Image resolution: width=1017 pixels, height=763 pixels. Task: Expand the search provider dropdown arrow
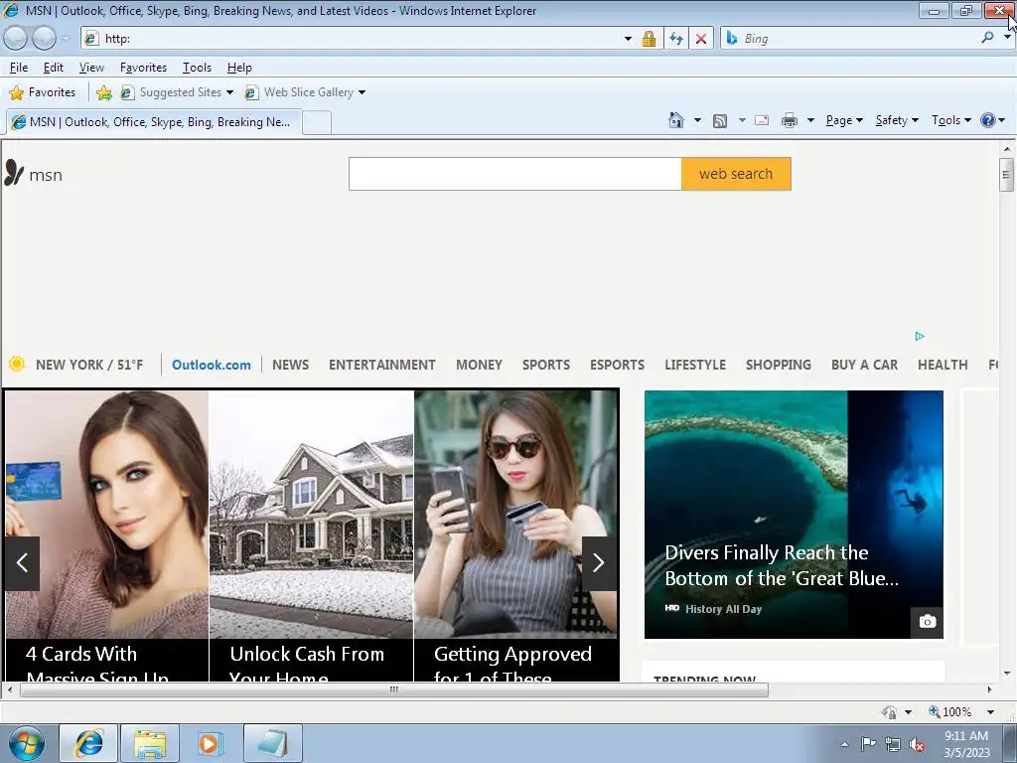coord(1007,37)
